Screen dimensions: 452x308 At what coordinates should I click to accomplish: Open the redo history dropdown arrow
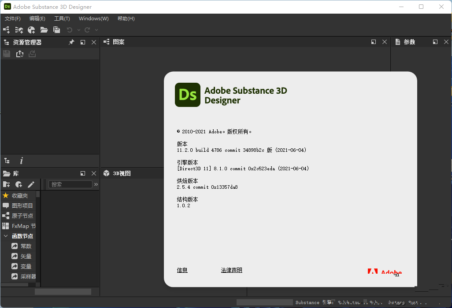pyautogui.click(x=96, y=29)
